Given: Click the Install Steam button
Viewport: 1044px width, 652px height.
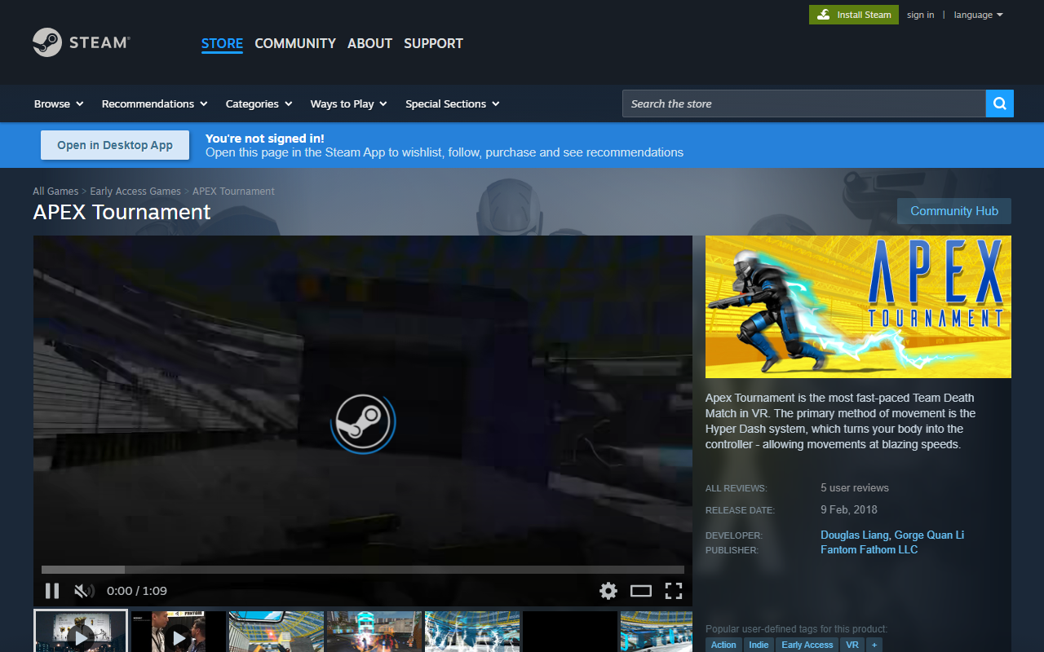Looking at the screenshot, I should pyautogui.click(x=854, y=15).
